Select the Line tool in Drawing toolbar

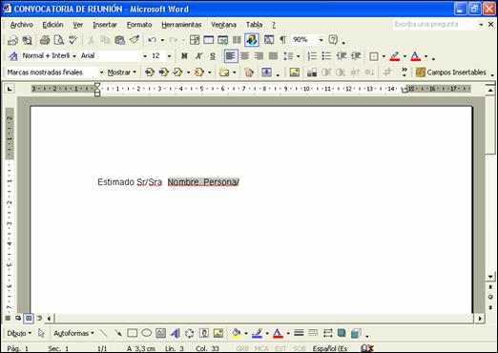[103, 333]
